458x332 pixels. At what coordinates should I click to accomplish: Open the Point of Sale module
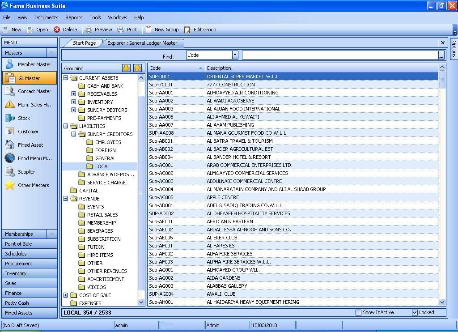(x=30, y=244)
